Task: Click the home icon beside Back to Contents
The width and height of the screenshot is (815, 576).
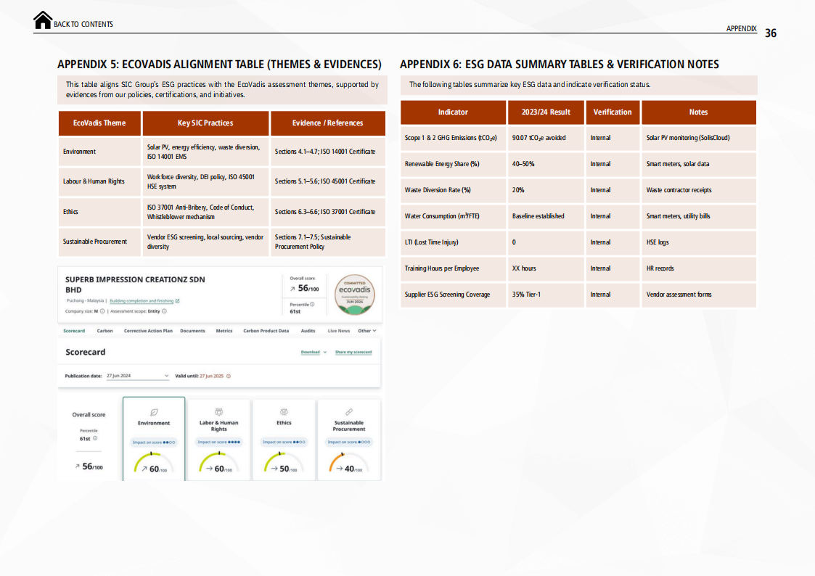Action: [x=43, y=21]
